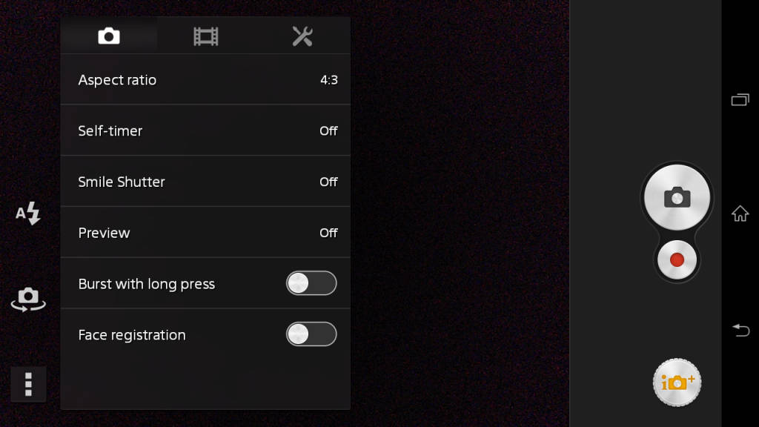Open the Preview duration options
Screen dimensions: 759x427
205,232
